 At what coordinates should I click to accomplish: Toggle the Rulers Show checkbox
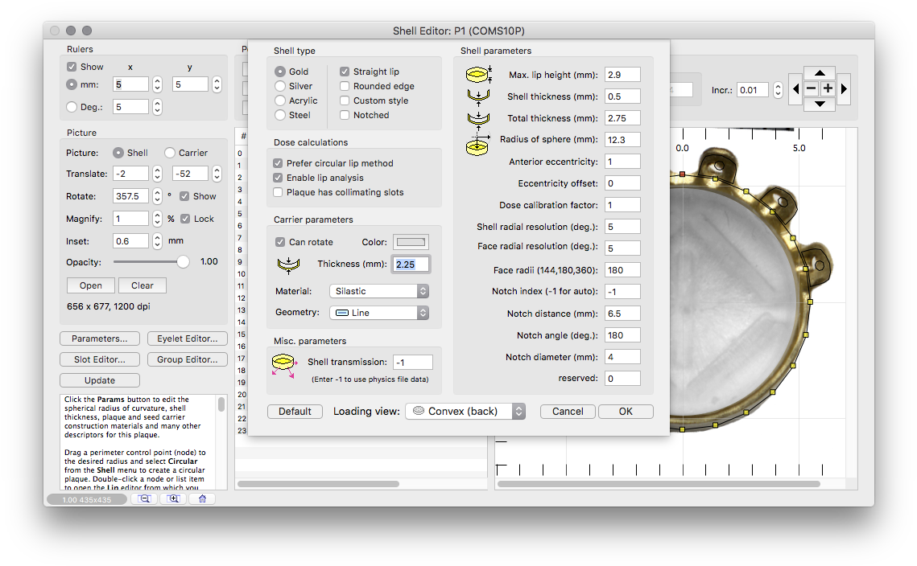[x=72, y=67]
